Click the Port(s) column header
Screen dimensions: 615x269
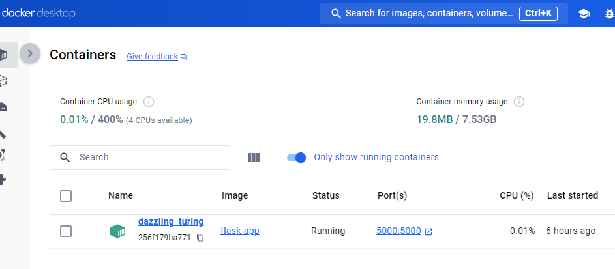pyautogui.click(x=392, y=195)
